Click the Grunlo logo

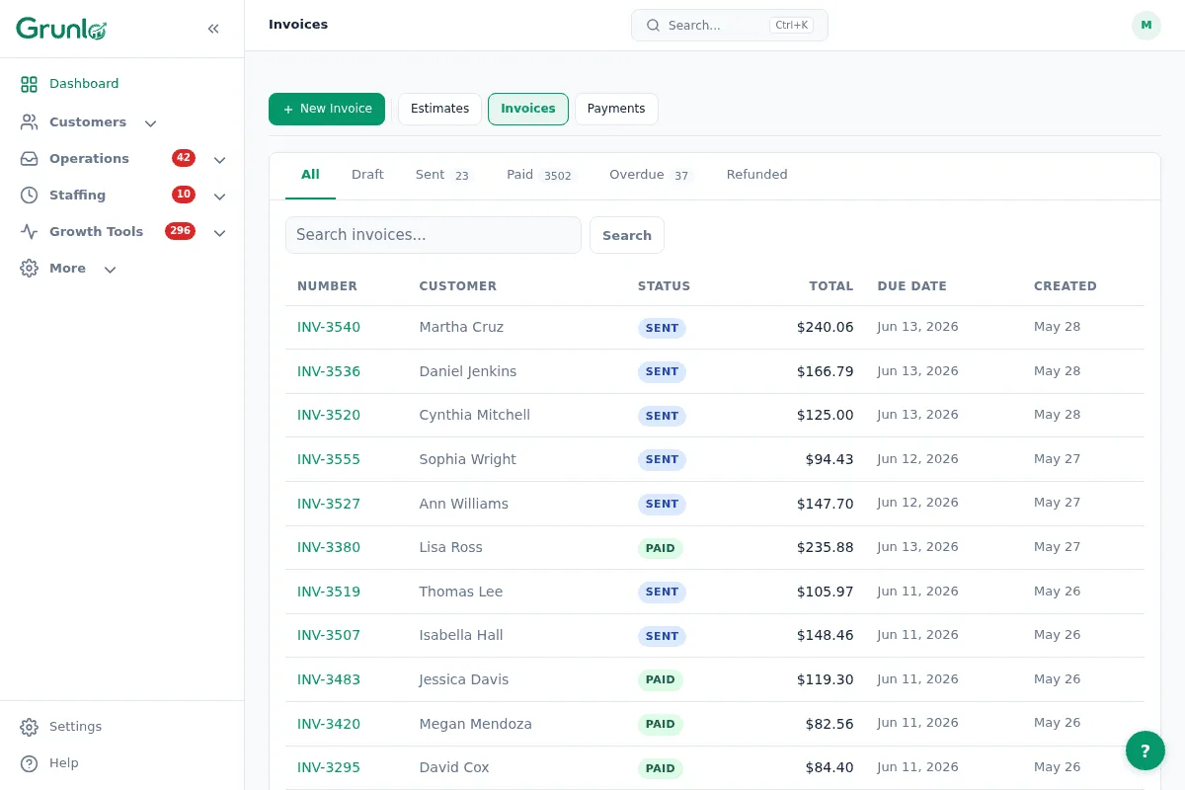(61, 29)
